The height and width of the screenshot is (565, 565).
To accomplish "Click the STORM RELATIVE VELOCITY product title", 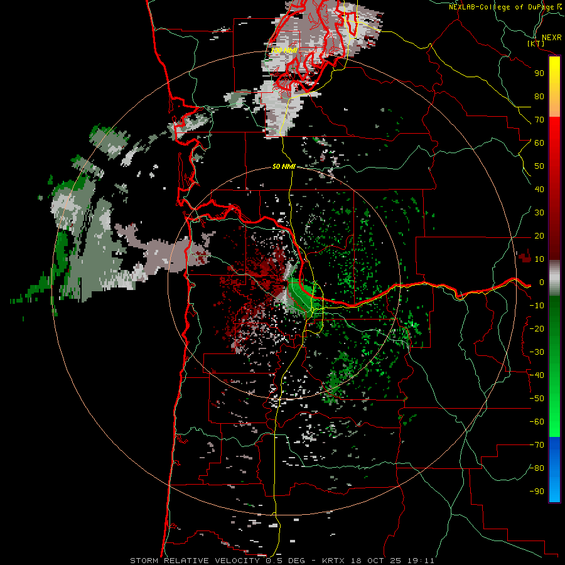I will (x=195, y=561).
